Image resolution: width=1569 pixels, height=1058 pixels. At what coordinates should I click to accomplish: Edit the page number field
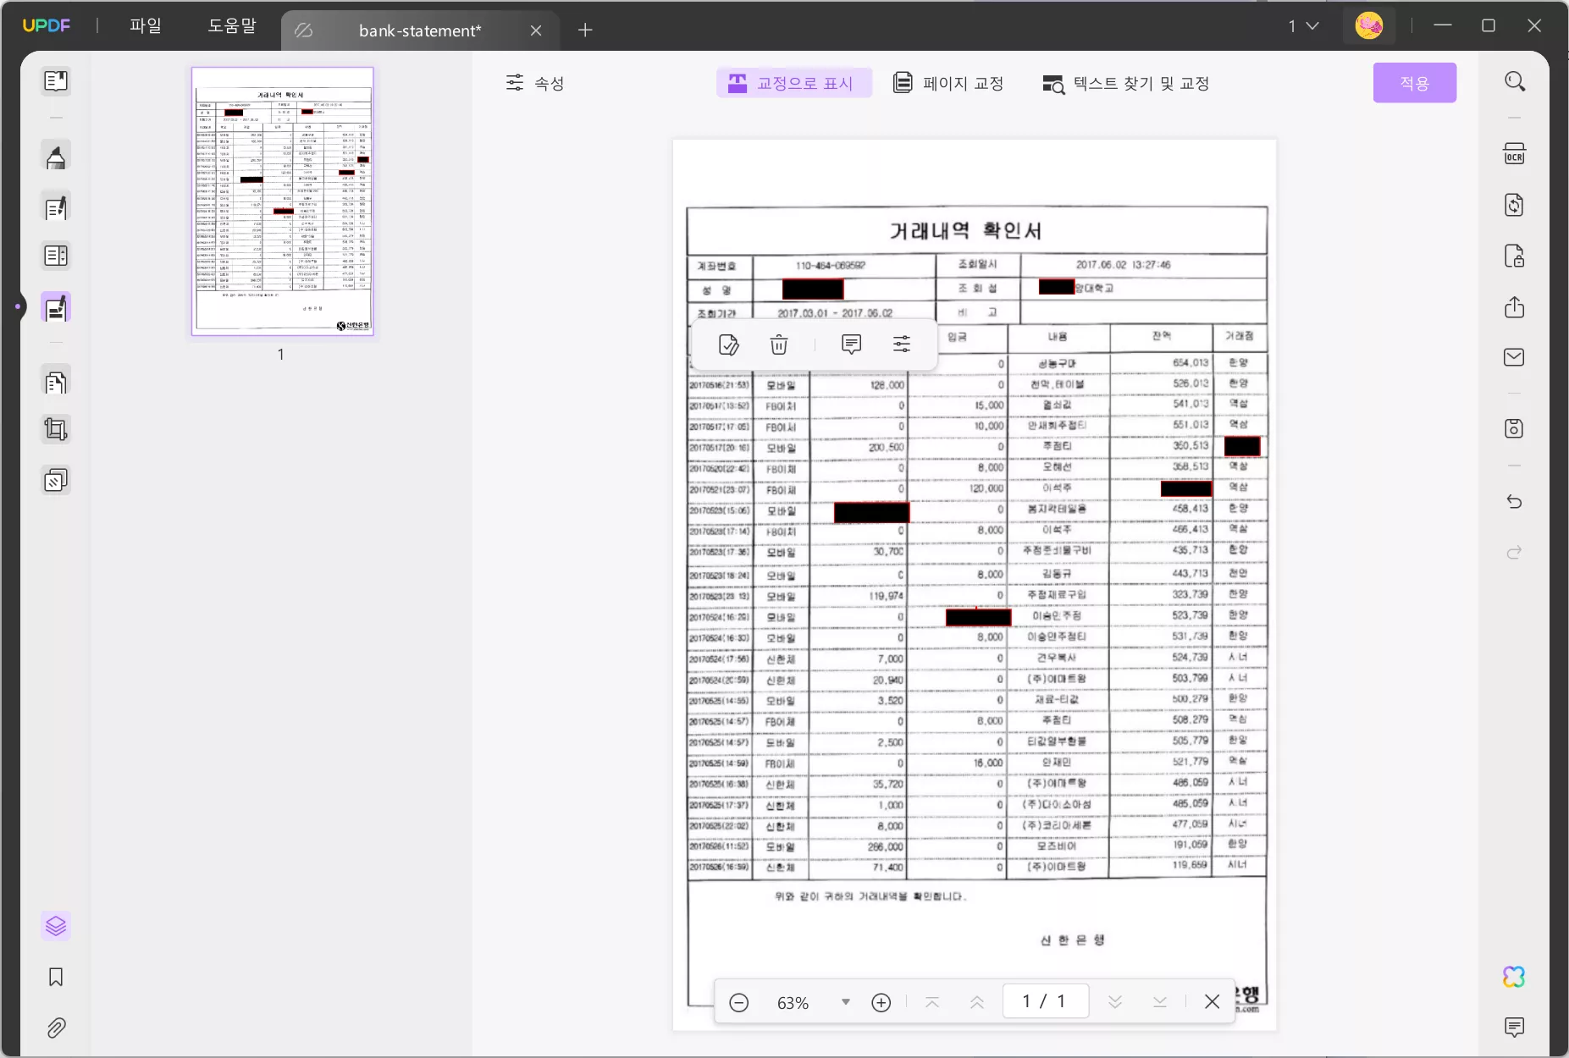click(1045, 1001)
